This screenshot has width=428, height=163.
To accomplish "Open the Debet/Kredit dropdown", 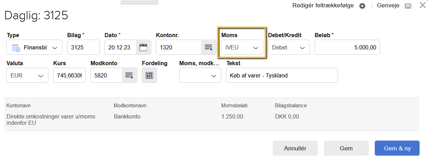I will (x=289, y=48).
